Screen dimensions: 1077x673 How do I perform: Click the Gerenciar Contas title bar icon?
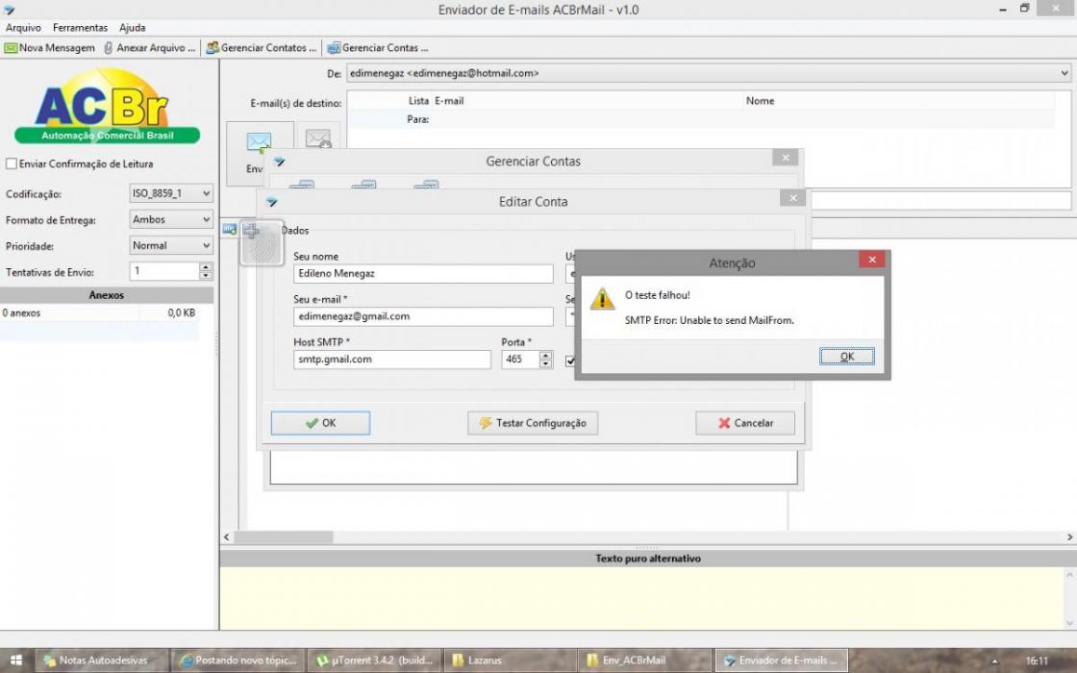coord(279,162)
